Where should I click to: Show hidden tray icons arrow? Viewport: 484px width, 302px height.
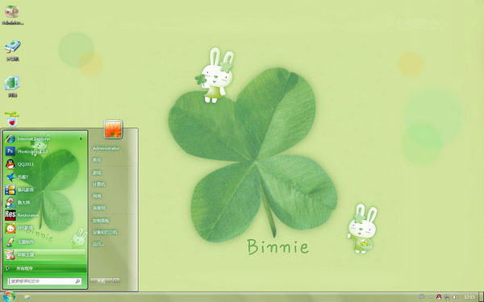(431, 297)
